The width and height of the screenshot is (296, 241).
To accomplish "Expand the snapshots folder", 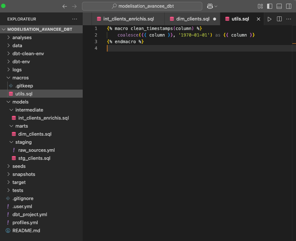I will (x=41, y=174).
